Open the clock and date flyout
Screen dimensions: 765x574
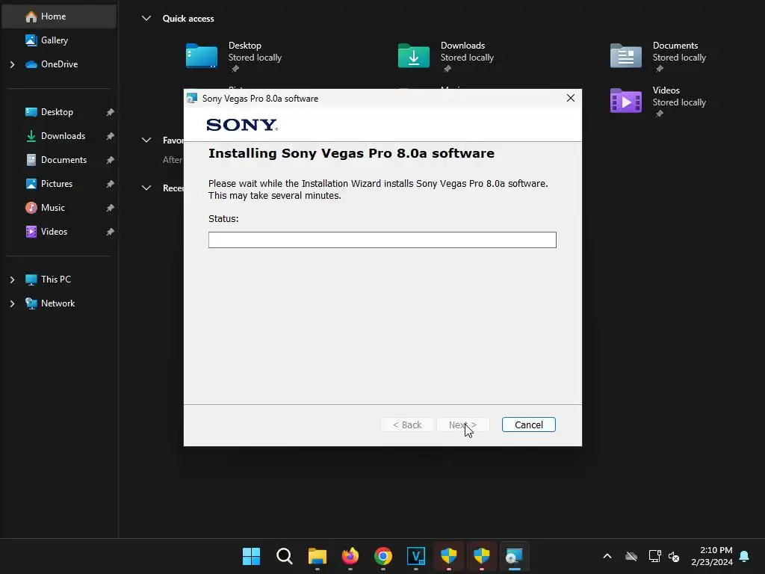click(712, 556)
